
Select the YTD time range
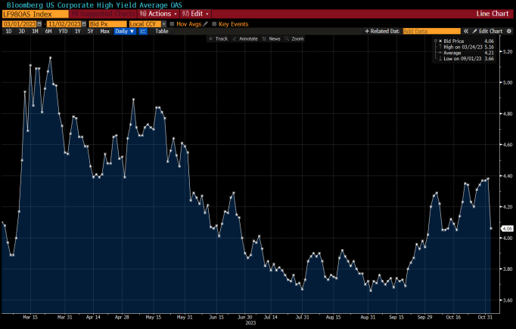tap(62, 31)
